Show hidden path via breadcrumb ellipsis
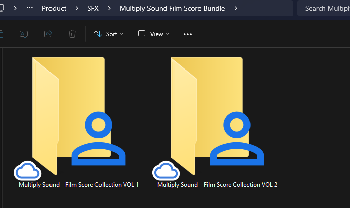This screenshot has width=350, height=208. point(30,8)
